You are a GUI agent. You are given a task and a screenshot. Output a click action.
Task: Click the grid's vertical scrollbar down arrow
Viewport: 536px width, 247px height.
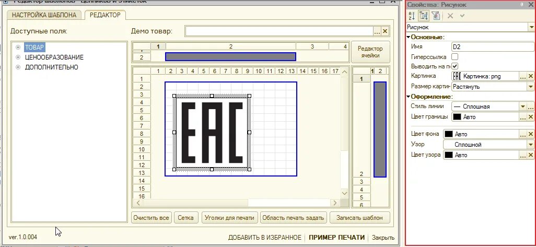coord(344,194)
